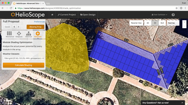Image resolution: width=188 pixels, height=105 pixels.
Task: Reload the page in browser
Action: (x=11, y=8)
